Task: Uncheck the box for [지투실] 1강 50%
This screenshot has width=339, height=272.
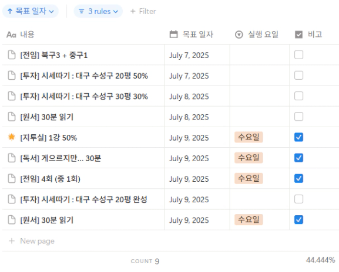Action: [298, 137]
